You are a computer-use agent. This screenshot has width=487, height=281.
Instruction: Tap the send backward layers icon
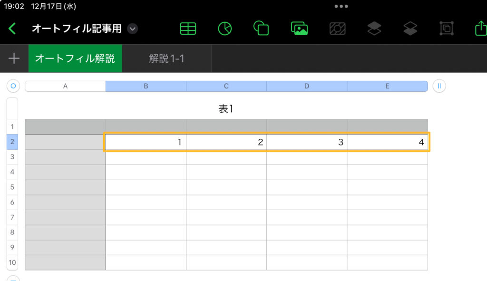tap(410, 29)
